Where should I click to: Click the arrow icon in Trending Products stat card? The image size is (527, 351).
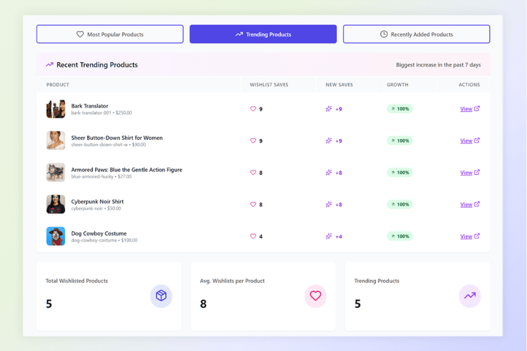[x=470, y=296]
